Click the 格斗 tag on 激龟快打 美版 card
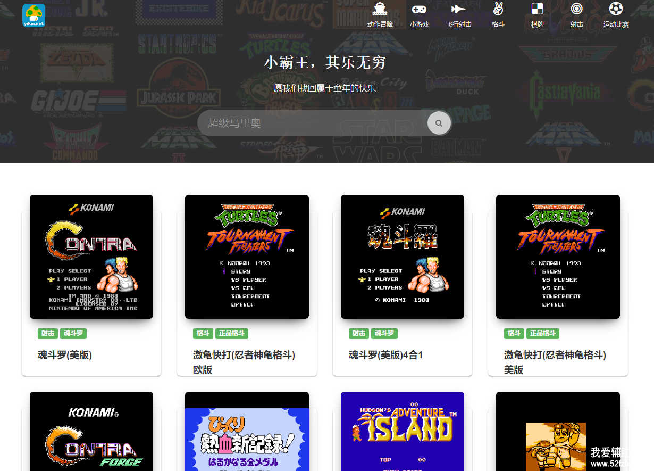The height and width of the screenshot is (471, 654). [x=514, y=334]
